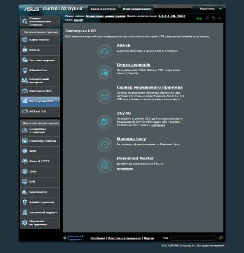Open the quick Internet setup icon
The image size is (244, 253).
(25, 21)
